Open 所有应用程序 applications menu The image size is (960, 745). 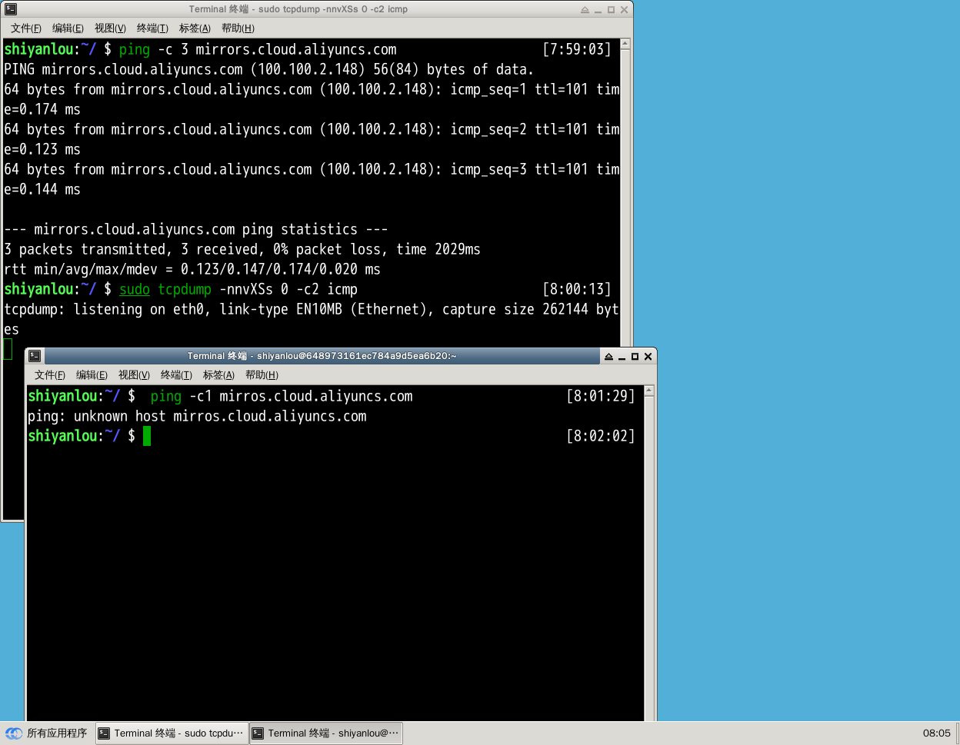(x=48, y=733)
